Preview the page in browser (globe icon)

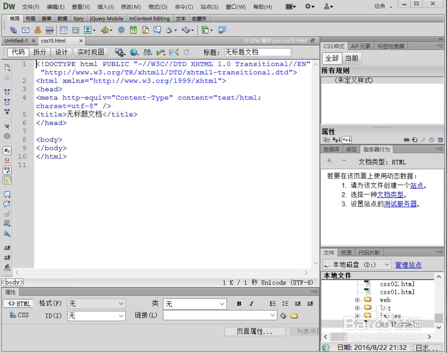[x=134, y=52]
